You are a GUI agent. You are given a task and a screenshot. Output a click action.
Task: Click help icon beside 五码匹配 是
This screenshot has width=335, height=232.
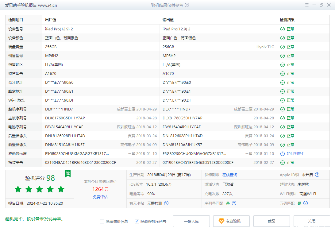(306, 203)
